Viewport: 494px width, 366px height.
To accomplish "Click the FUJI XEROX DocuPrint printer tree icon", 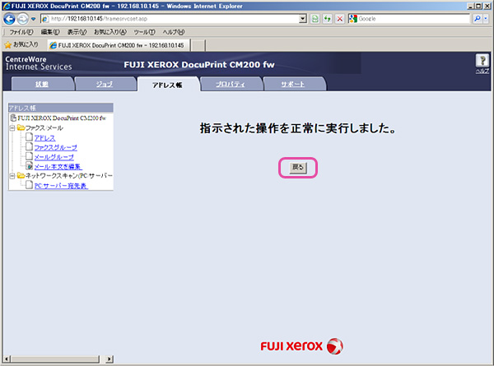I will (x=13, y=118).
